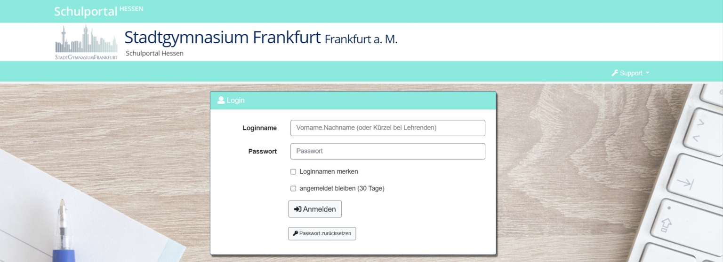The image size is (723, 262).
Task: Click the Schulportal Hessen logo in top bar
Action: click(98, 11)
